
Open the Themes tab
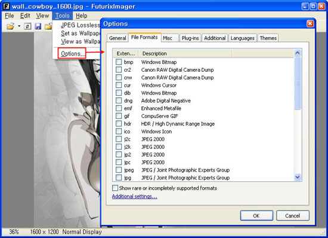point(268,38)
